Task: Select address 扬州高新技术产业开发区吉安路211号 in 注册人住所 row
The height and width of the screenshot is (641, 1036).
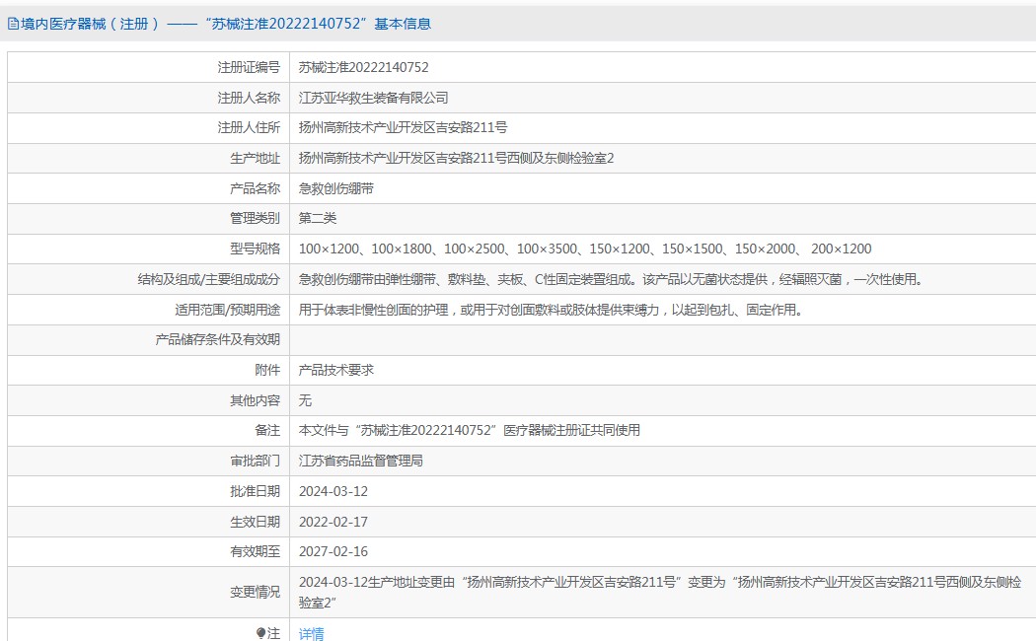Action: pos(403,127)
